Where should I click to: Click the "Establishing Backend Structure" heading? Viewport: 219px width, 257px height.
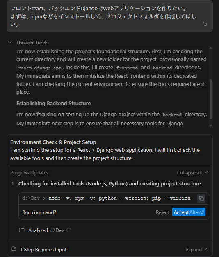tap(54, 104)
